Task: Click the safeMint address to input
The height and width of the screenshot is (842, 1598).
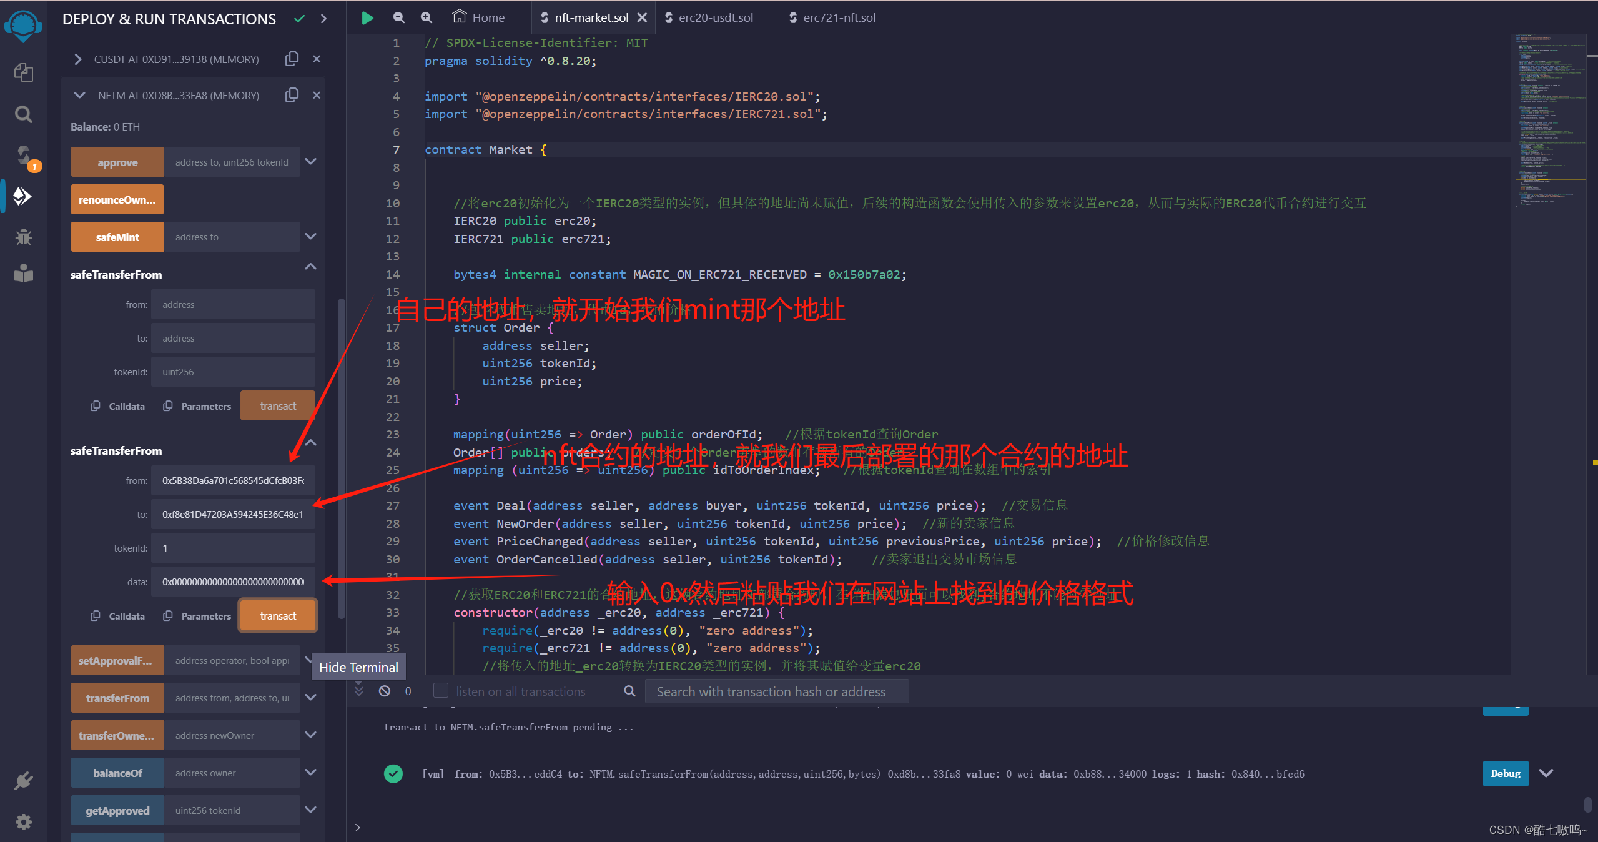Action: (x=232, y=237)
